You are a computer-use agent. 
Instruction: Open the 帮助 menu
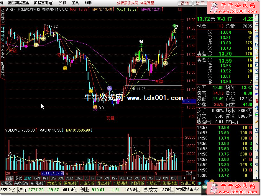[x=88, y=3]
